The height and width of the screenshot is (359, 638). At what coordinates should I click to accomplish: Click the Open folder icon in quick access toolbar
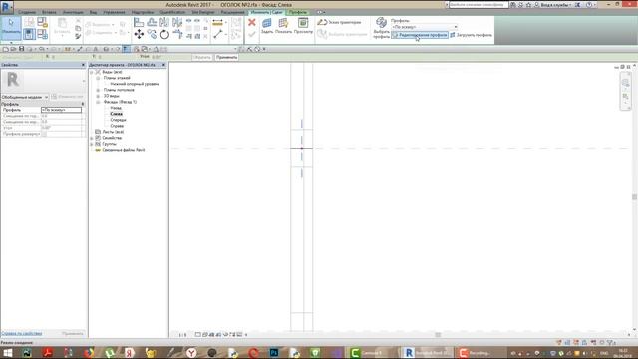click(13, 49)
